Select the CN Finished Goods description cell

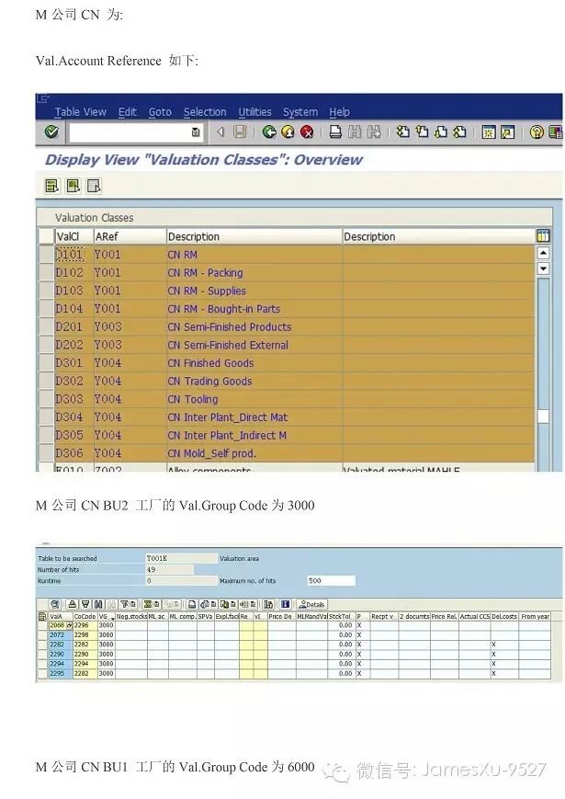[x=254, y=363]
